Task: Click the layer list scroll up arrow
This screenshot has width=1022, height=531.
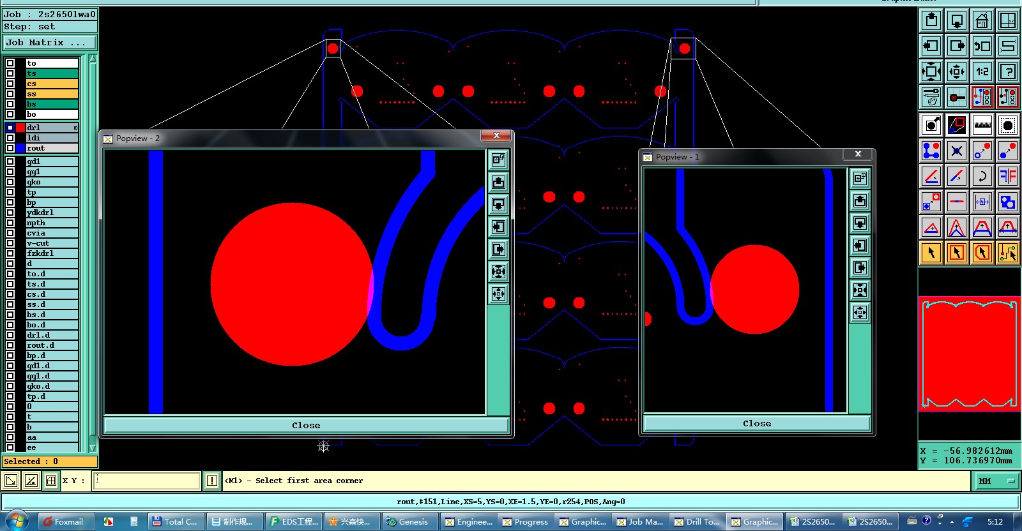Action: click(93, 59)
